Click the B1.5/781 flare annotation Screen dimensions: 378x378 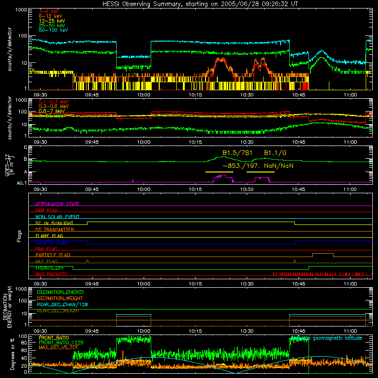point(238,153)
